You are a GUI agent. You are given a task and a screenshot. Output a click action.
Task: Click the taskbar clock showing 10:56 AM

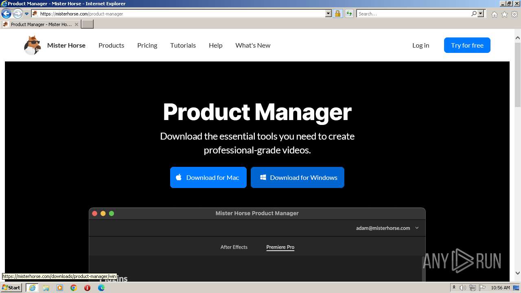(x=500, y=288)
